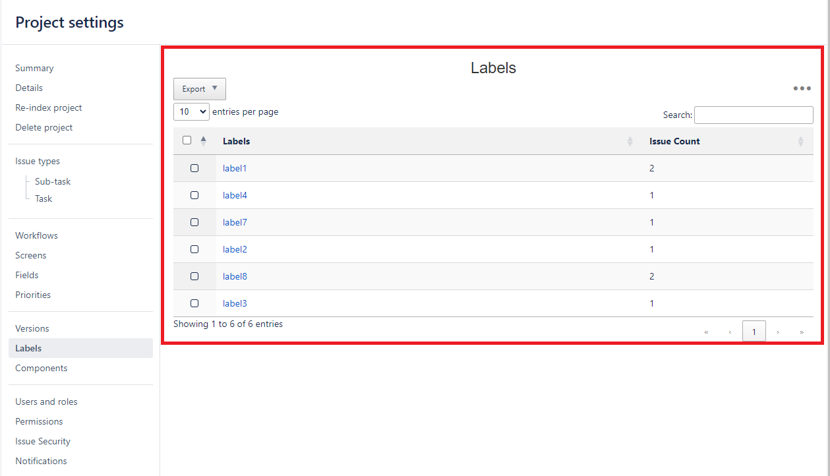Sort table by Issue Count arrows

click(x=800, y=141)
